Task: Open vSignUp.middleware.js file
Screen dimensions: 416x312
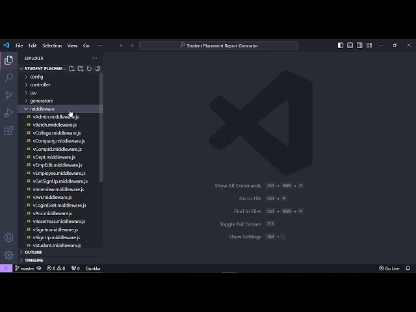Action: (x=60, y=237)
